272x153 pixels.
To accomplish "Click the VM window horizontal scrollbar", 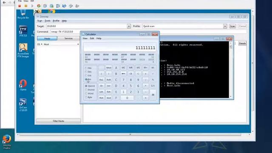I will (x=130, y=134).
